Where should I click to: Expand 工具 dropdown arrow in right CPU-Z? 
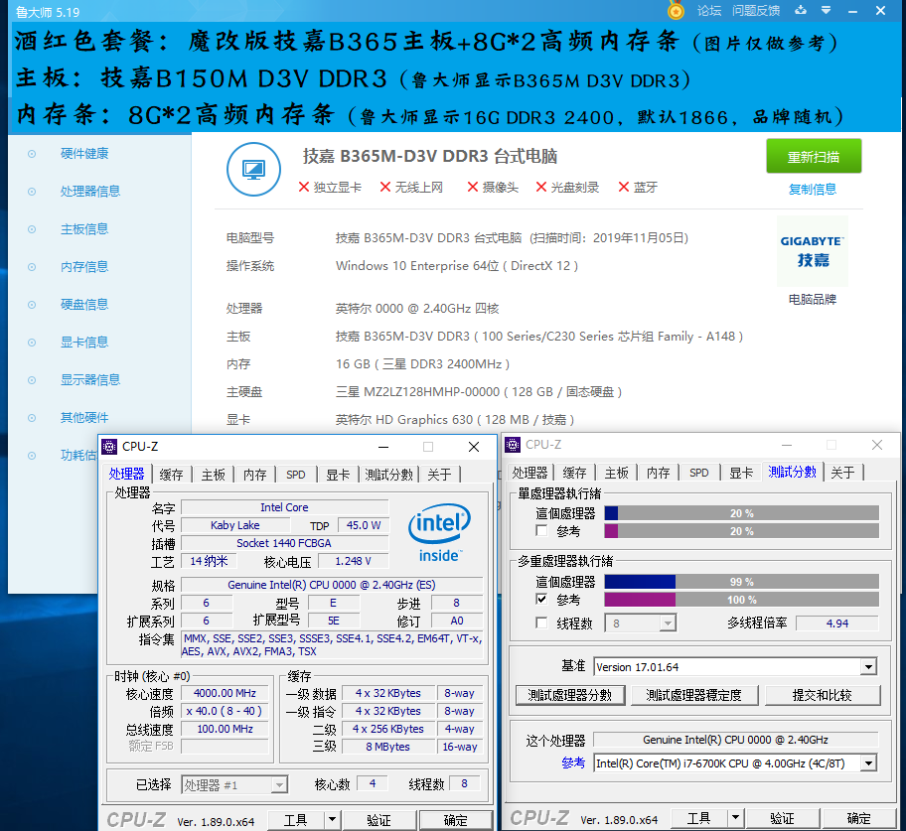point(735,818)
